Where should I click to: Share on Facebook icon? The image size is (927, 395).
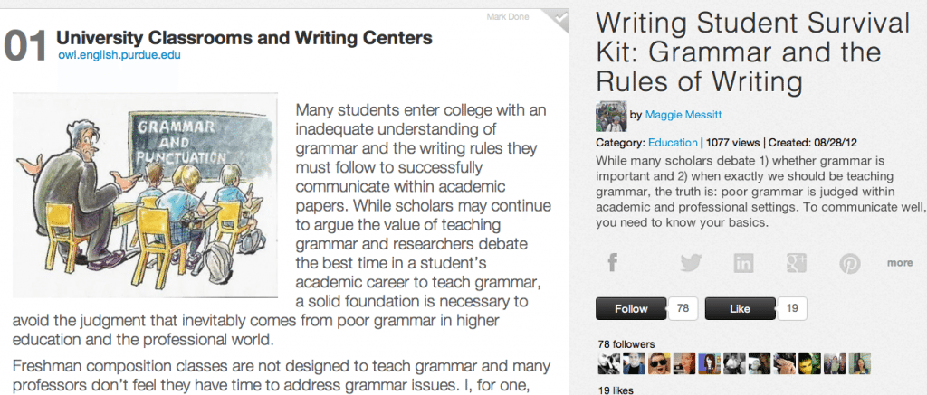613,263
